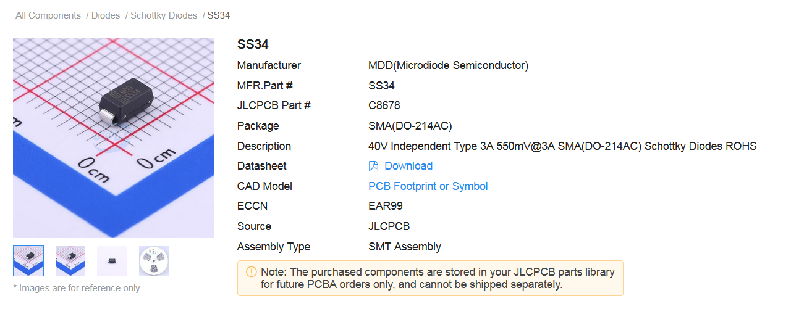Open the Schottky Diodes breadcrumb category

164,15
